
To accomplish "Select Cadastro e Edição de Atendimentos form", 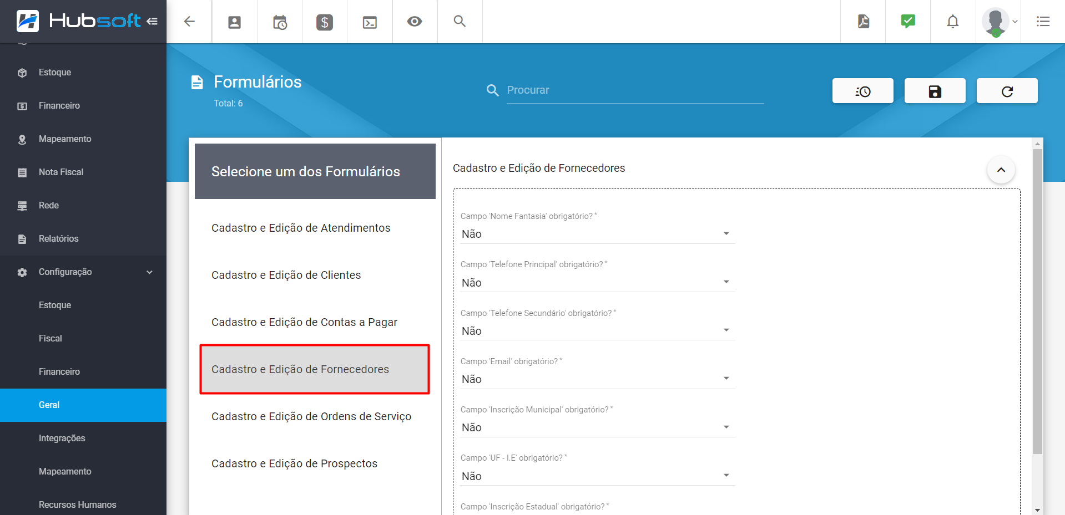I will (x=315, y=228).
